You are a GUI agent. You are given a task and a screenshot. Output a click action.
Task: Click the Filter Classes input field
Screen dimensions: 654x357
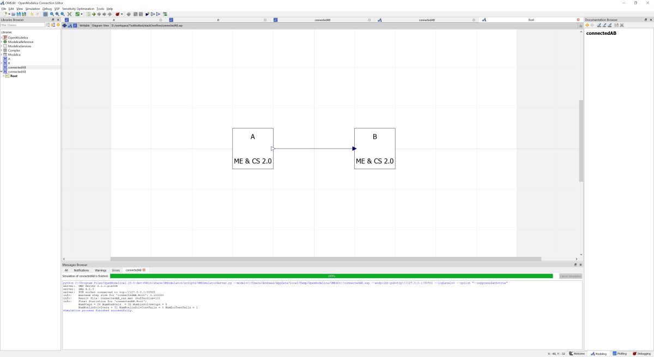pos(22,24)
